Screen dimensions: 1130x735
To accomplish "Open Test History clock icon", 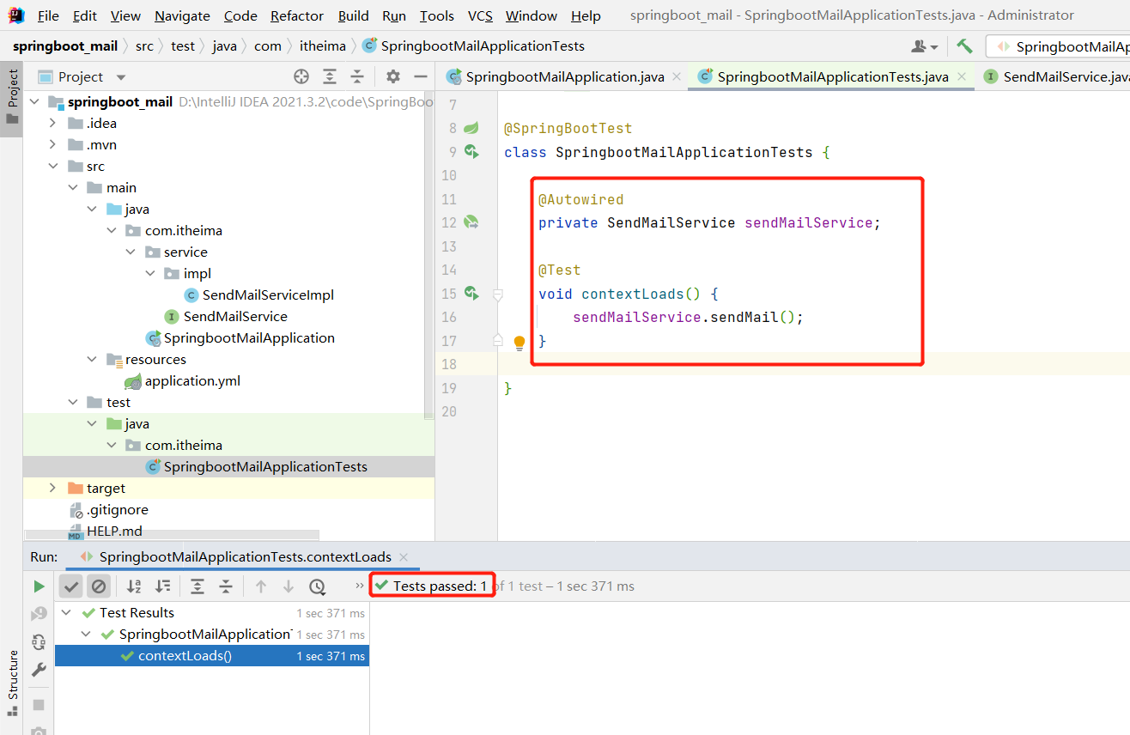I will (317, 586).
